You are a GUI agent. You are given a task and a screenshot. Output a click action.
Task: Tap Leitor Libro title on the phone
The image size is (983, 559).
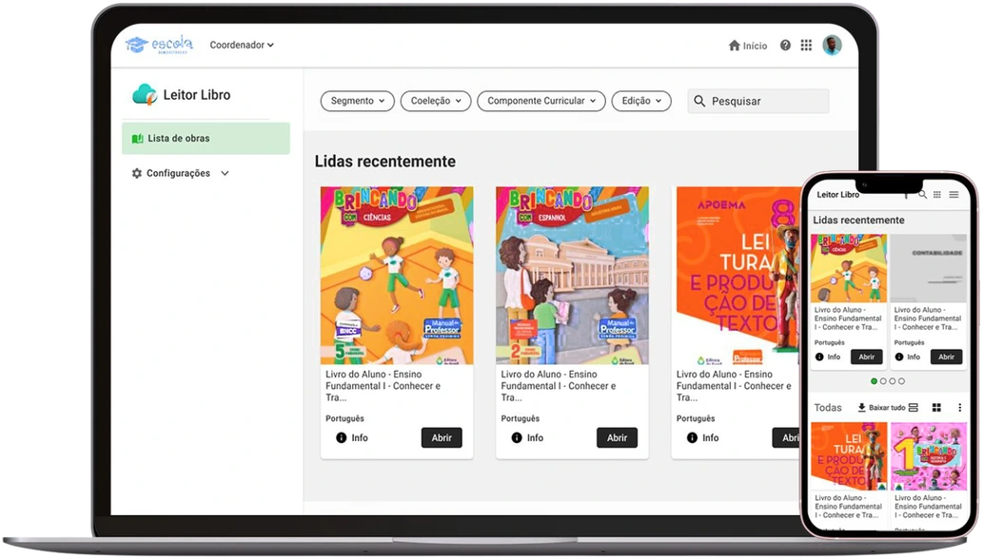pos(837,195)
